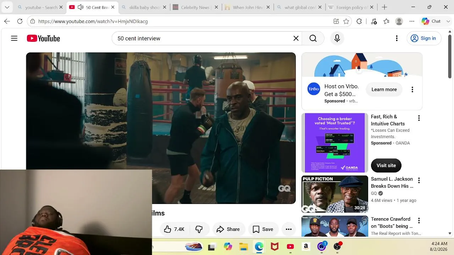Open the browser profile avatar
454x255 pixels.
click(x=399, y=21)
